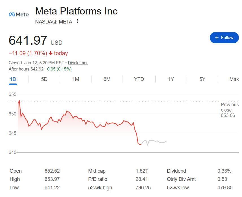Click the gray after-hours price line

pos(154,141)
